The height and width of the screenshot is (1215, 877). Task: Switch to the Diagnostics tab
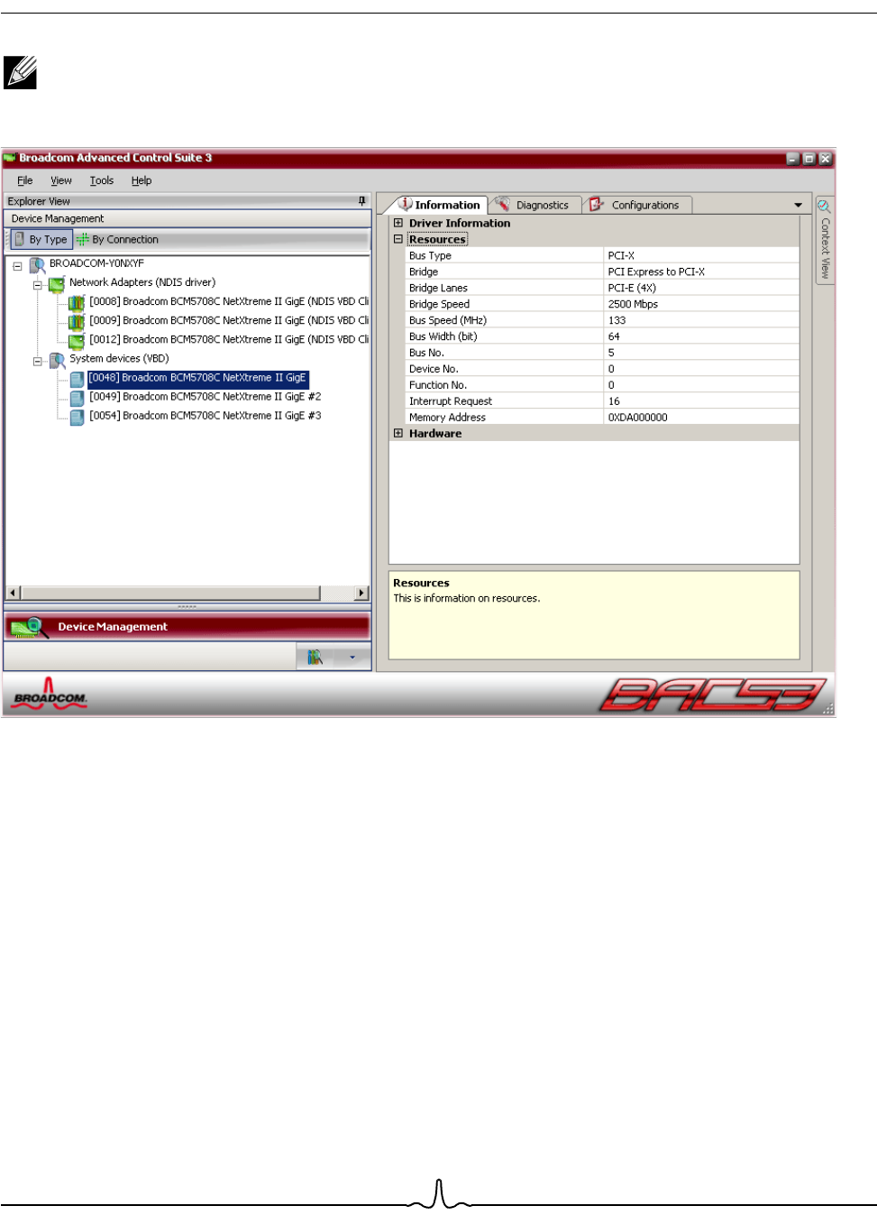[534, 205]
